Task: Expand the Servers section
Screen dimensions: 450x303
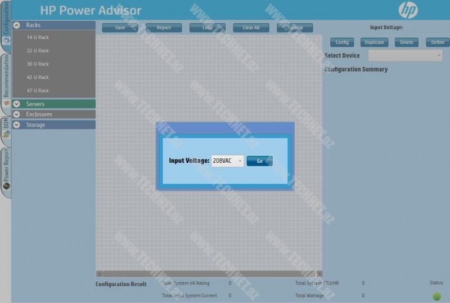Action: pyautogui.click(x=17, y=104)
